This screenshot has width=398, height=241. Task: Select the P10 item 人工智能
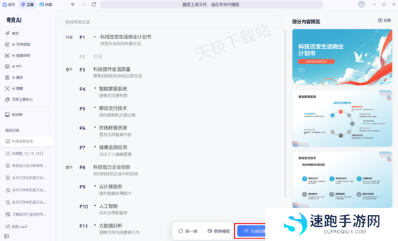coord(108,206)
